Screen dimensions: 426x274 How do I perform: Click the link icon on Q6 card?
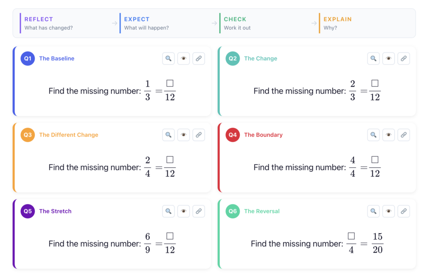point(404,211)
